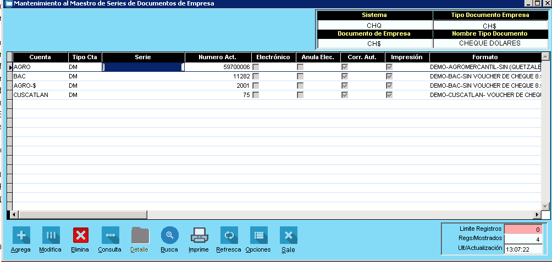552x262 pixels.
Task: Open the Consulta query icon
Action: pos(110,235)
